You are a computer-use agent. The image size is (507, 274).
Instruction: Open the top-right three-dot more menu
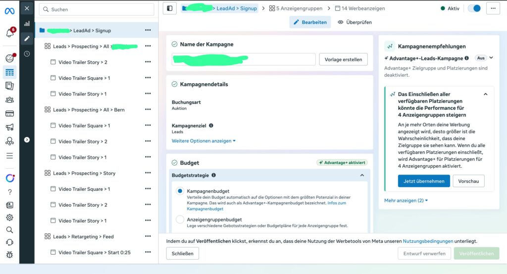point(493,8)
